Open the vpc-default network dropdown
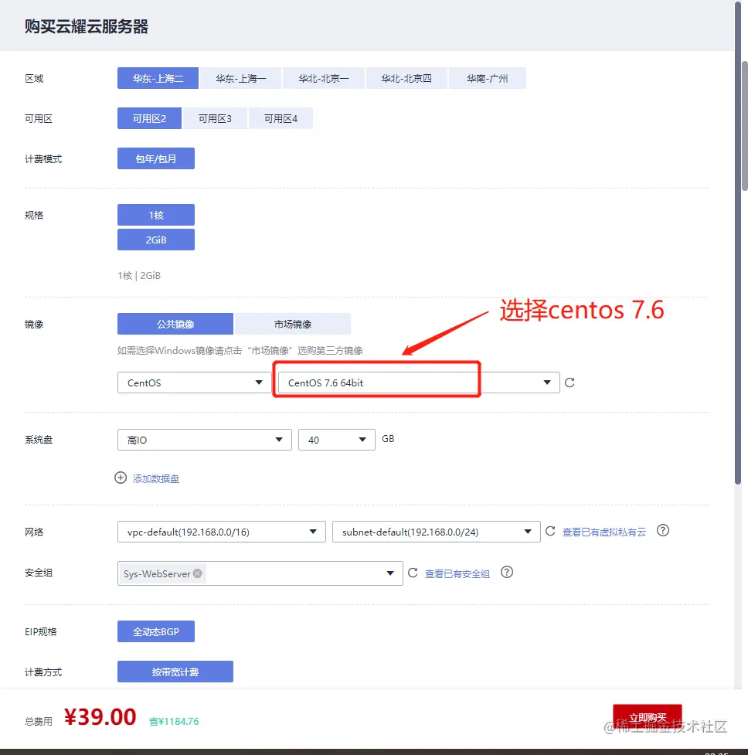The height and width of the screenshot is (755, 748). pos(222,532)
